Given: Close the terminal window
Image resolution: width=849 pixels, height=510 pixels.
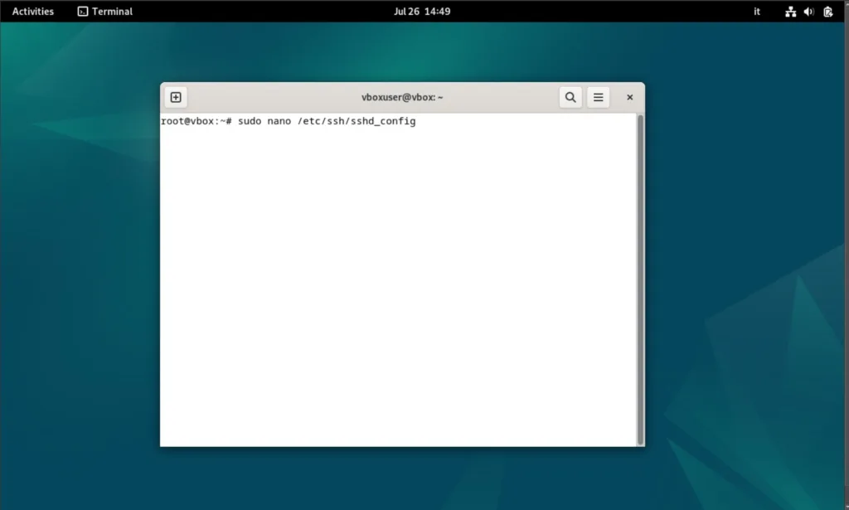Looking at the screenshot, I should click(629, 98).
